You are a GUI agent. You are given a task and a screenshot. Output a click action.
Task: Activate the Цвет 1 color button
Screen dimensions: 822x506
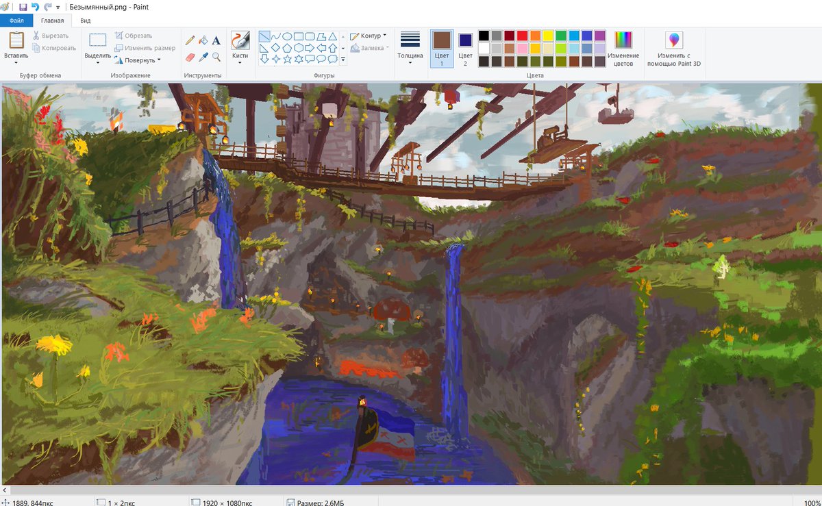tap(442, 48)
